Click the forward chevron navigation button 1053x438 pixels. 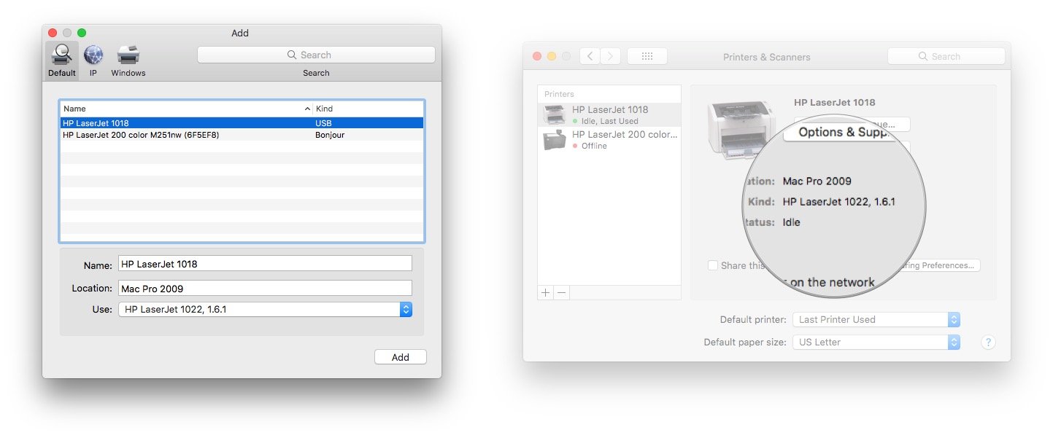click(x=610, y=56)
